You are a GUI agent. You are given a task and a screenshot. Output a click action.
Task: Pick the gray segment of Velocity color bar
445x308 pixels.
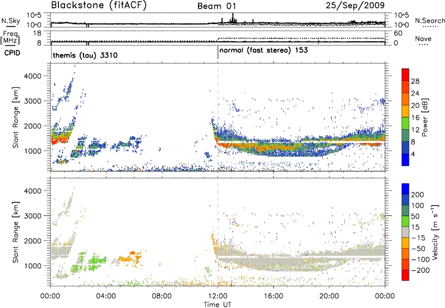406,232
